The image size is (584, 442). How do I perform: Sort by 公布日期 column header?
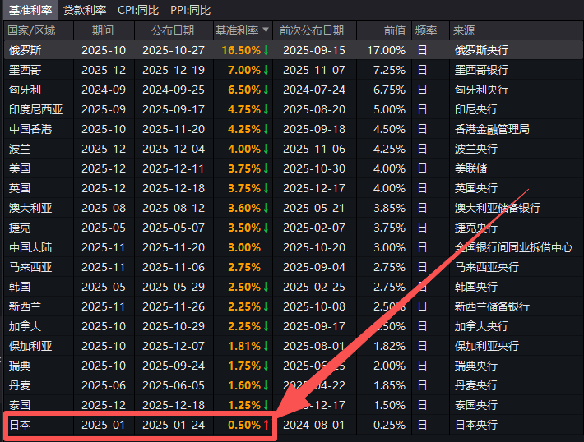(173, 30)
